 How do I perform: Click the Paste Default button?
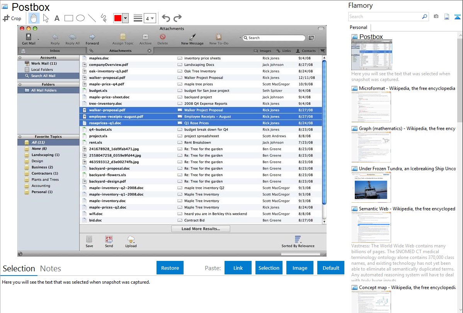pos(331,268)
